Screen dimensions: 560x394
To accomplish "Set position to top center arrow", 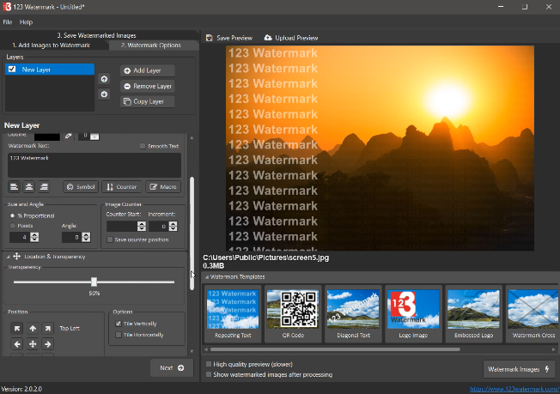I will (x=33, y=328).
